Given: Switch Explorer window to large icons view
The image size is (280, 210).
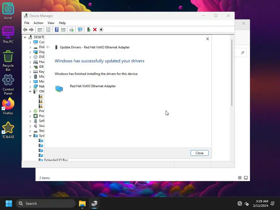Looking at the screenshot, I should point(246,178).
